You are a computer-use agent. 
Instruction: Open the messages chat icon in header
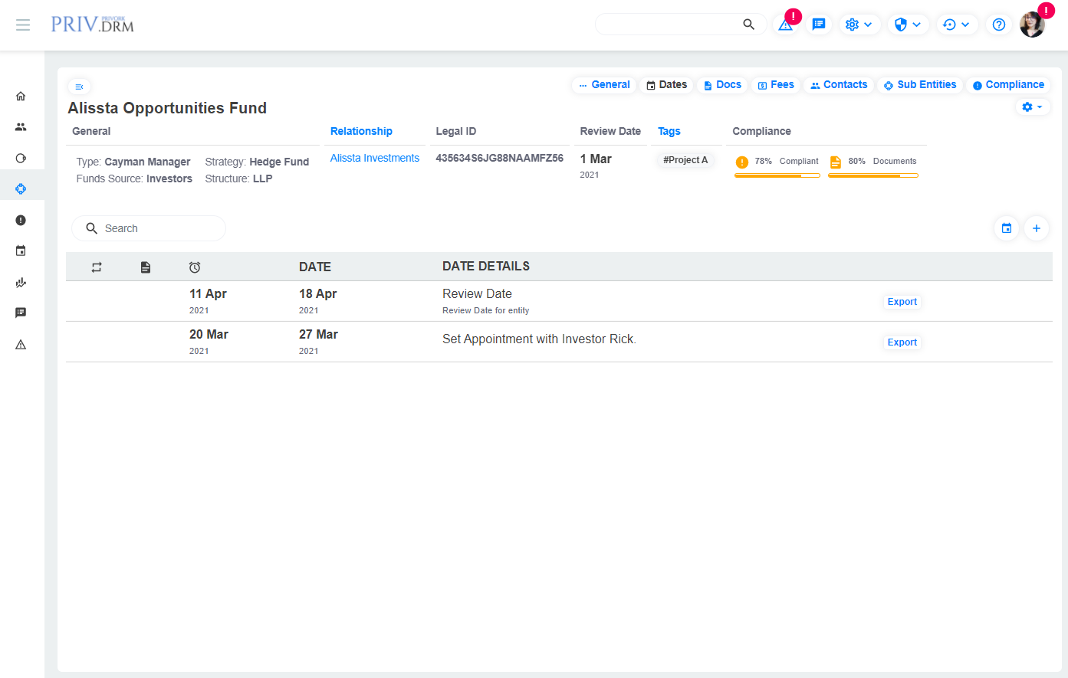coord(819,25)
